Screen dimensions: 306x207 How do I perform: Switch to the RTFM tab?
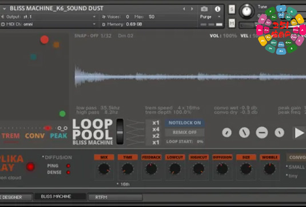click(x=116, y=197)
